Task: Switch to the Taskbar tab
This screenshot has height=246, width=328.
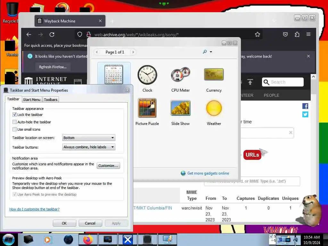Action: [13, 99]
